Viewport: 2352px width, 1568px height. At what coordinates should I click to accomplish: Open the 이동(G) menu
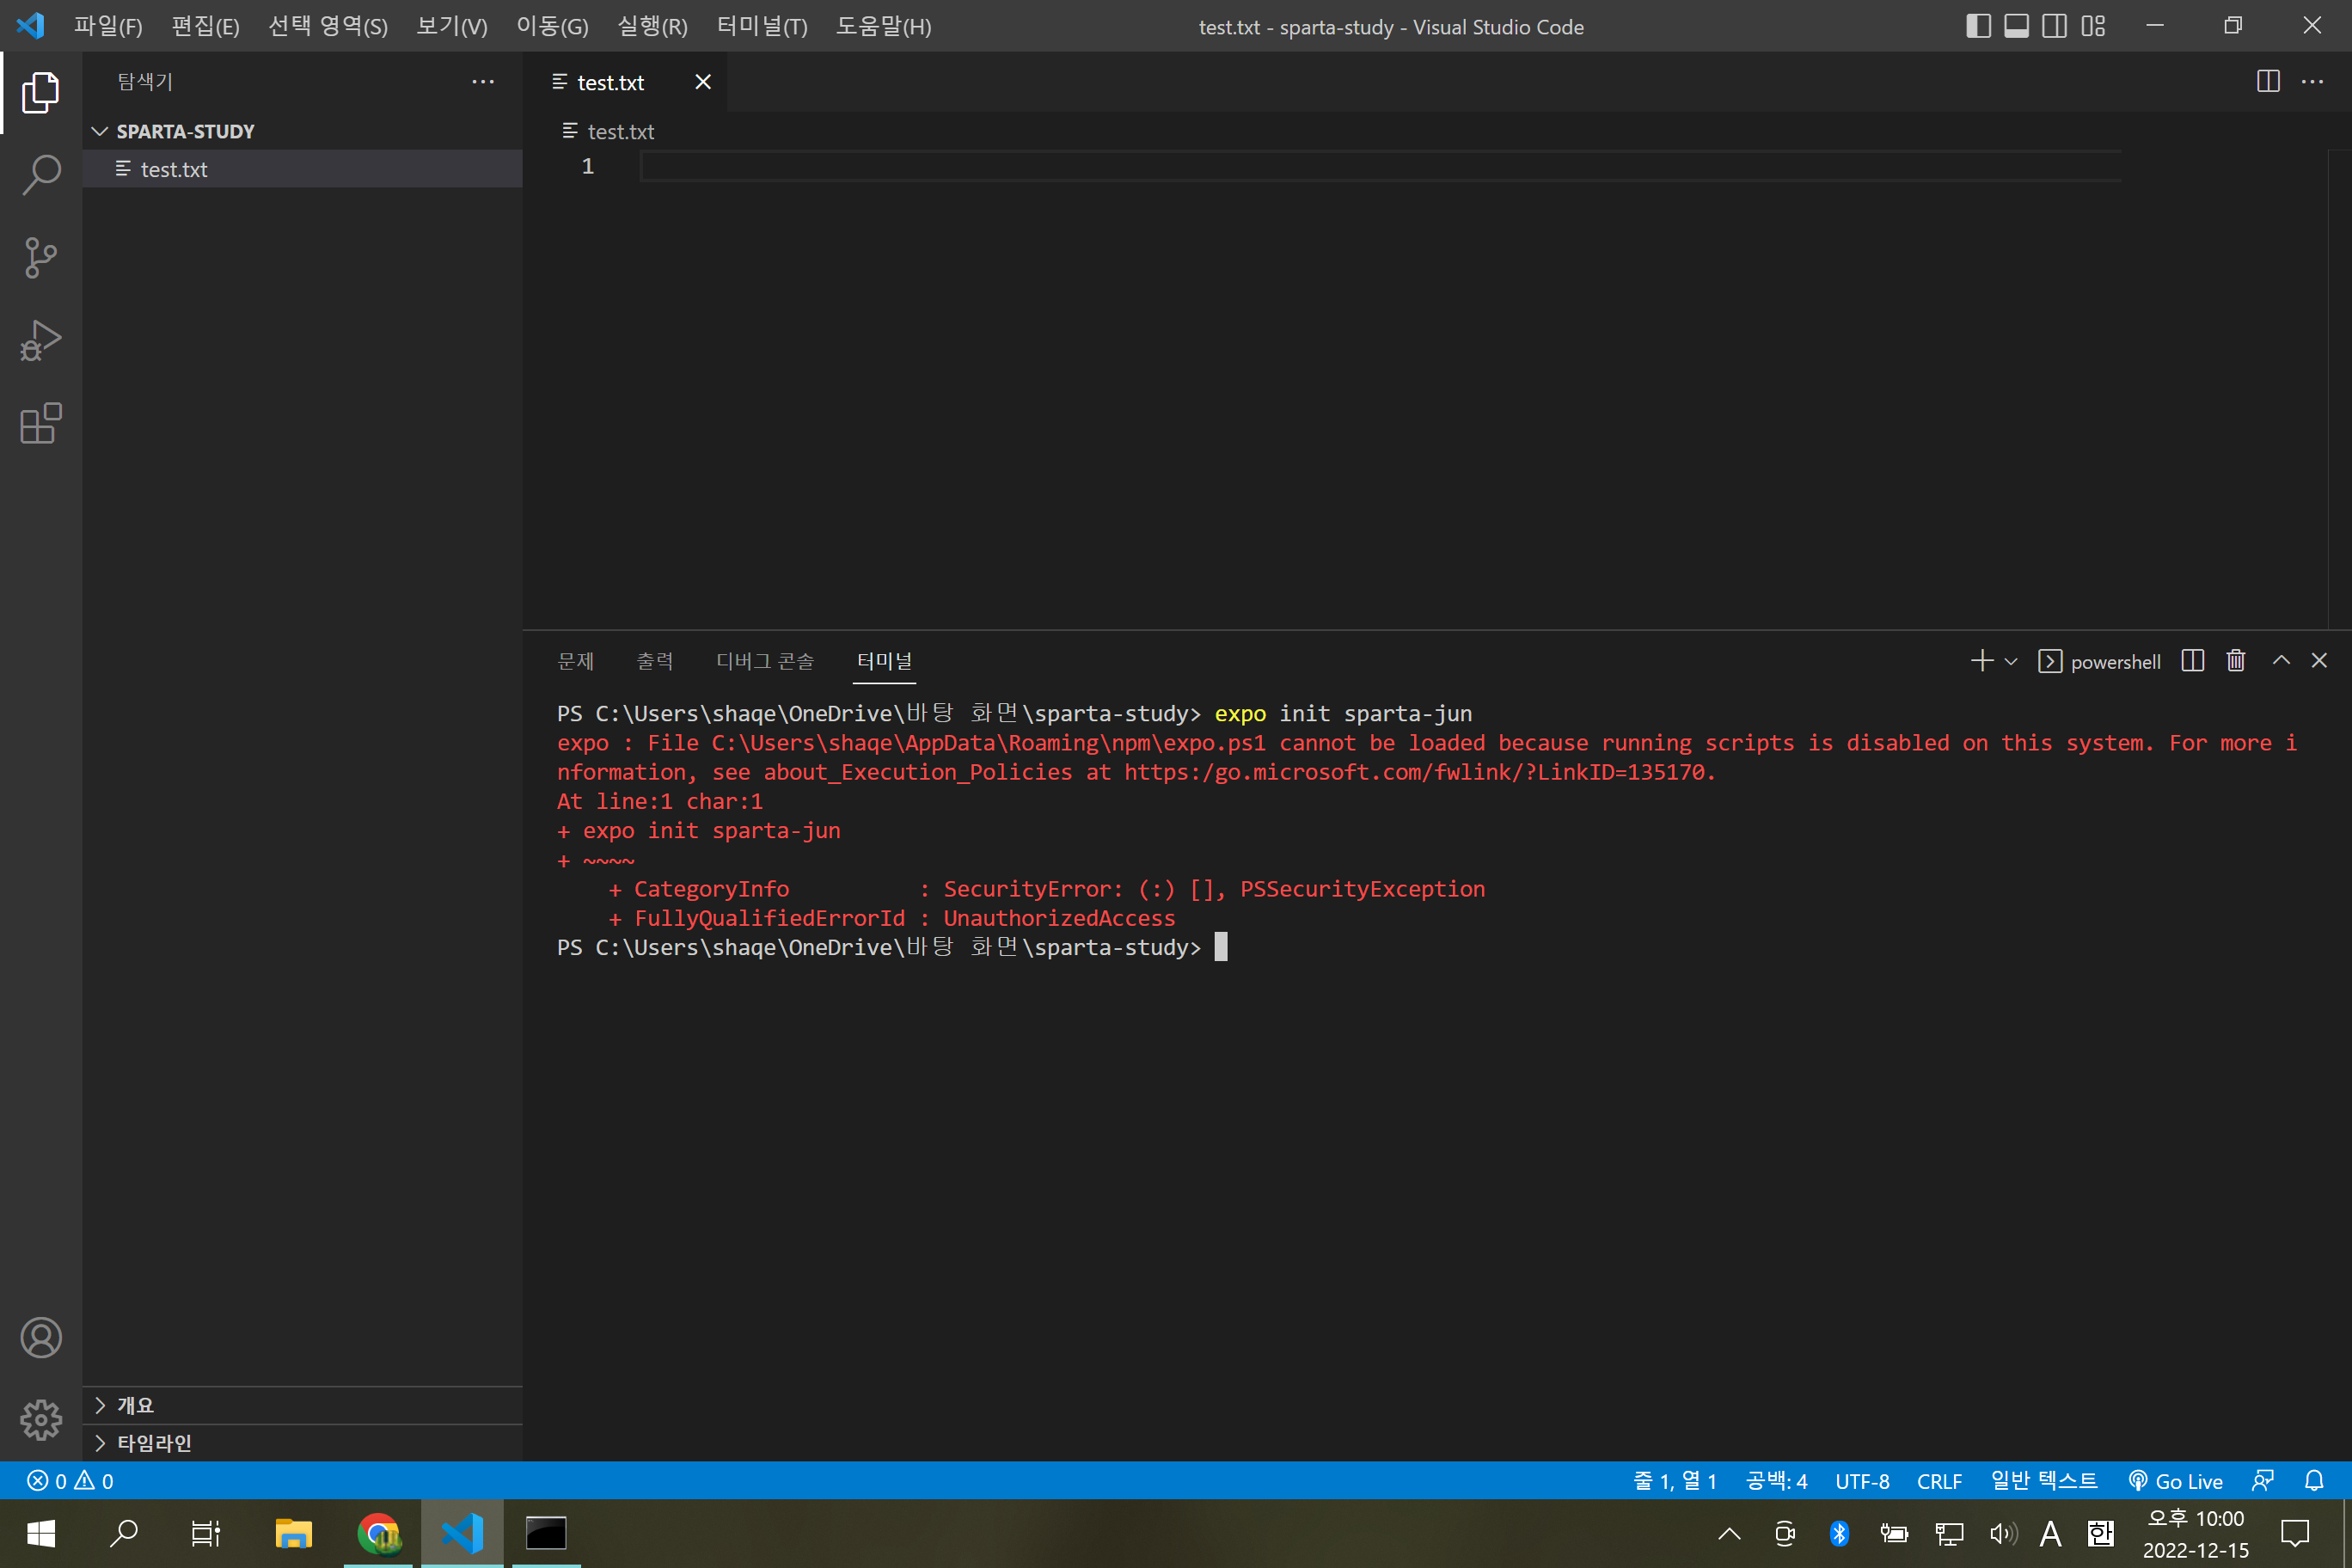pos(552,26)
